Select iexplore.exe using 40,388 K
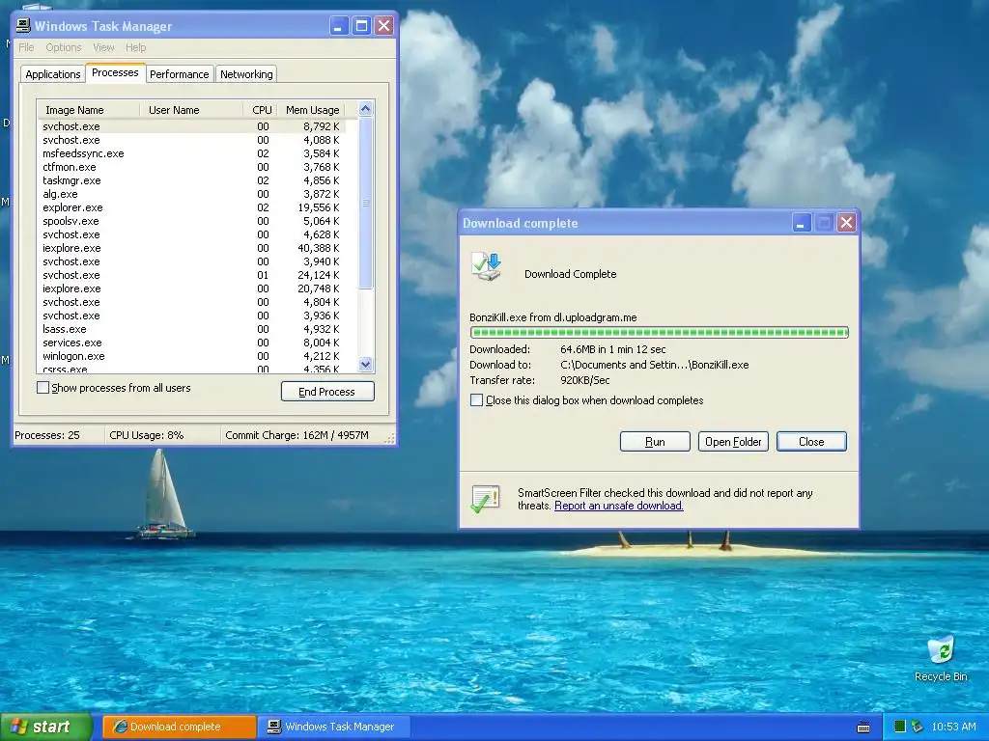The width and height of the screenshot is (989, 741). pyautogui.click(x=192, y=248)
